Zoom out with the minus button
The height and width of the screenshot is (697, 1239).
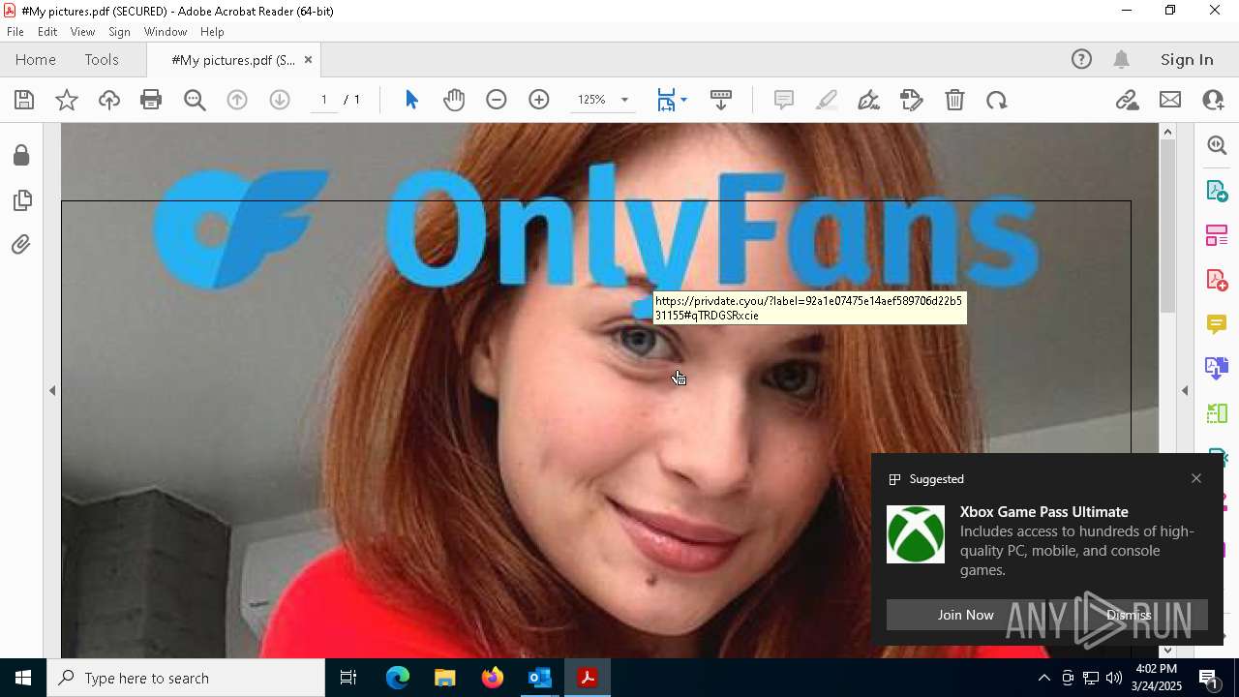497,100
